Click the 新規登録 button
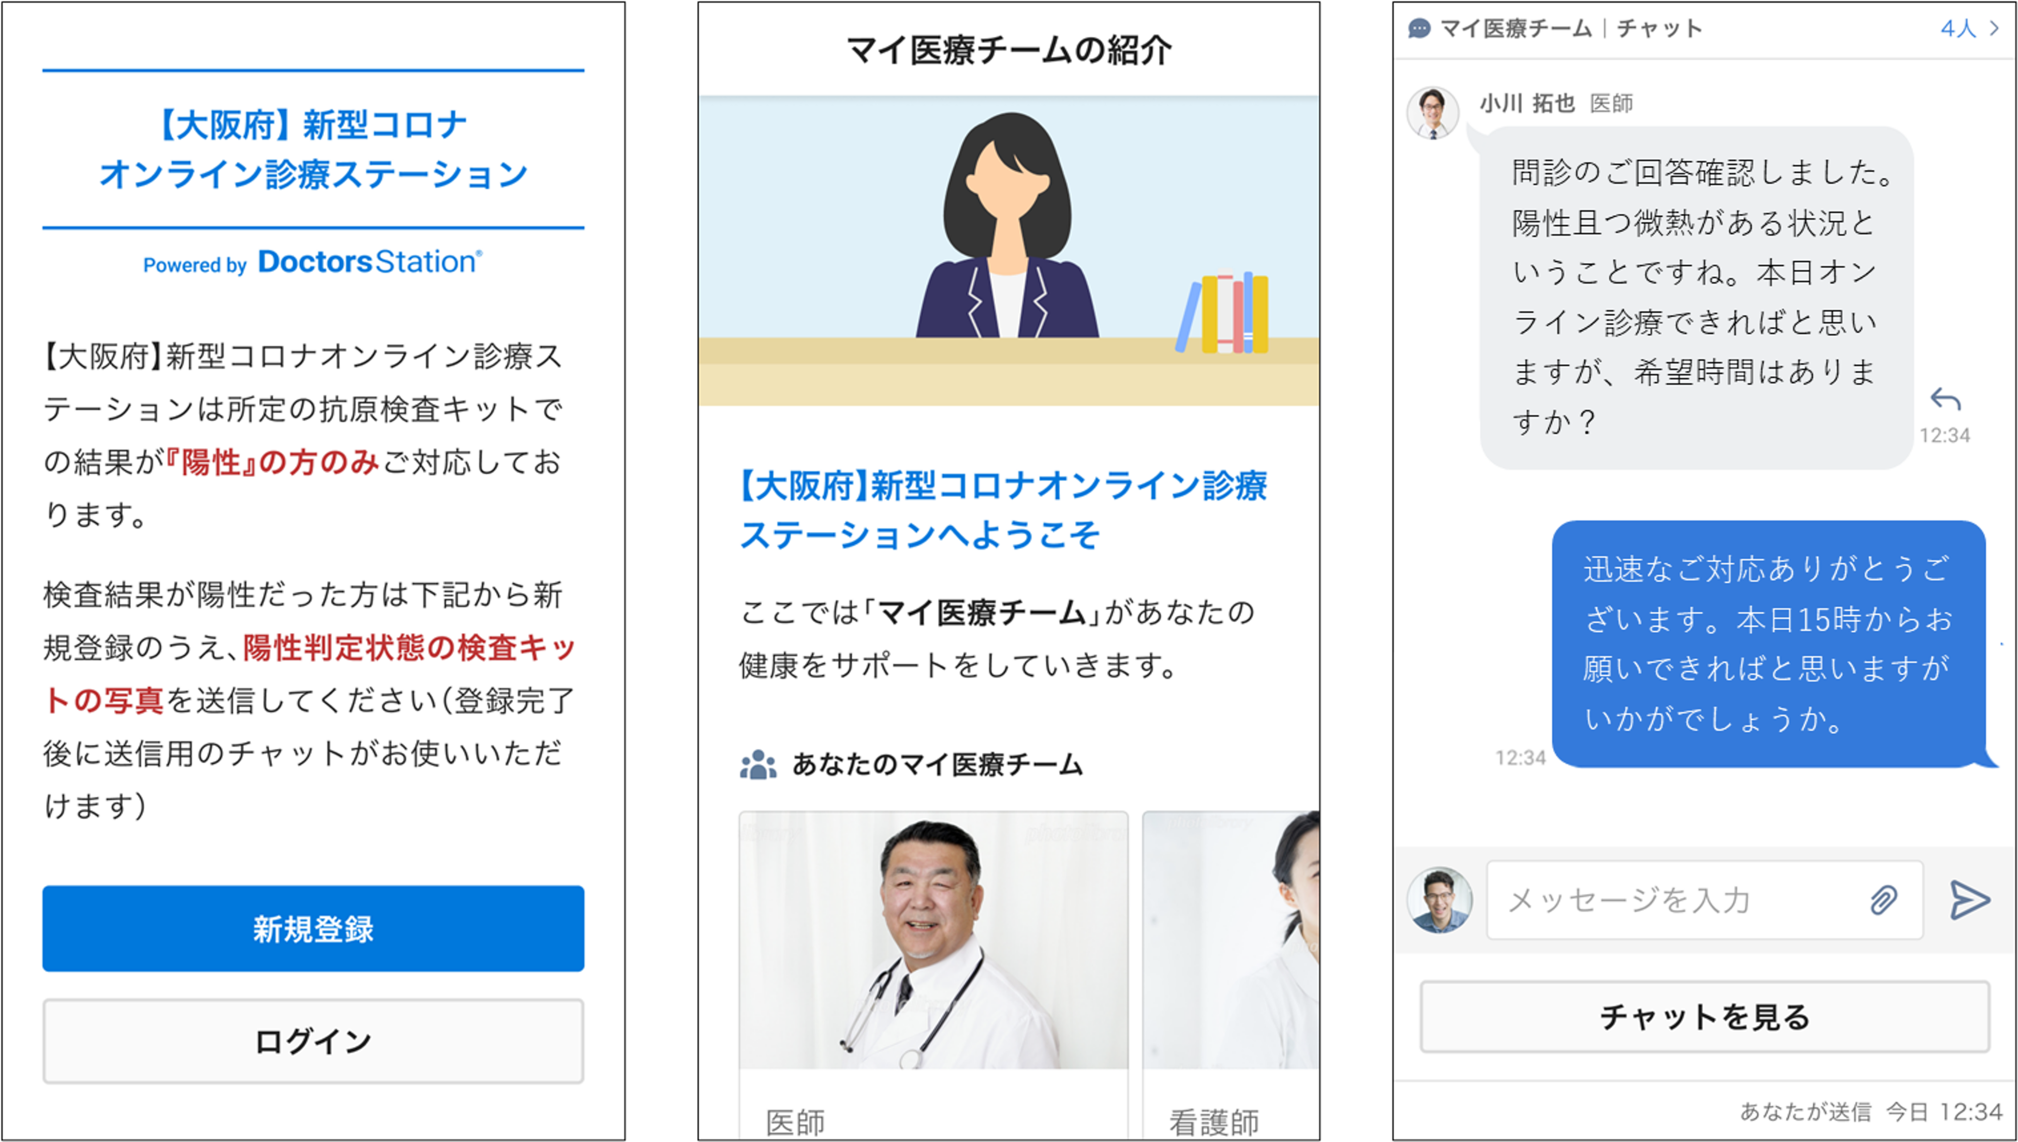 click(x=313, y=929)
